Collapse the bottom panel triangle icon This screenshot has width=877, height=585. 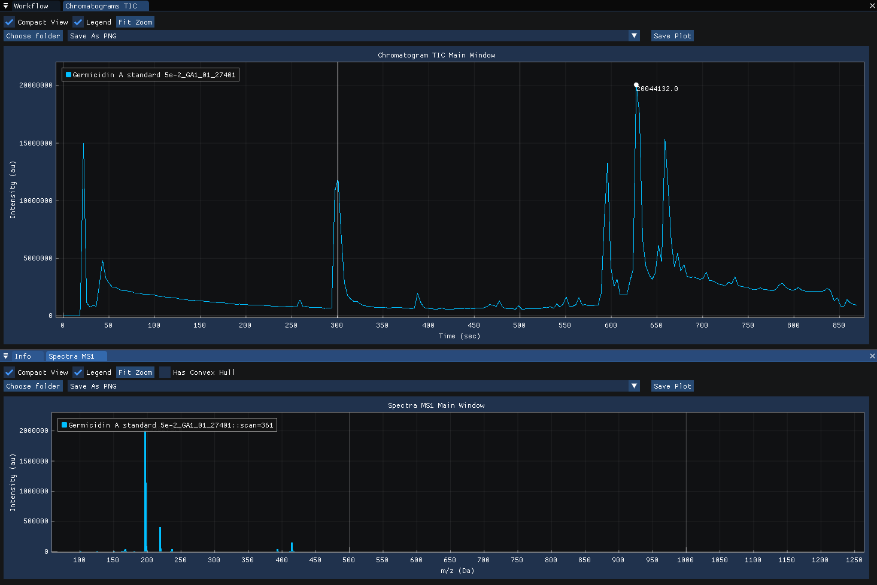click(x=6, y=356)
